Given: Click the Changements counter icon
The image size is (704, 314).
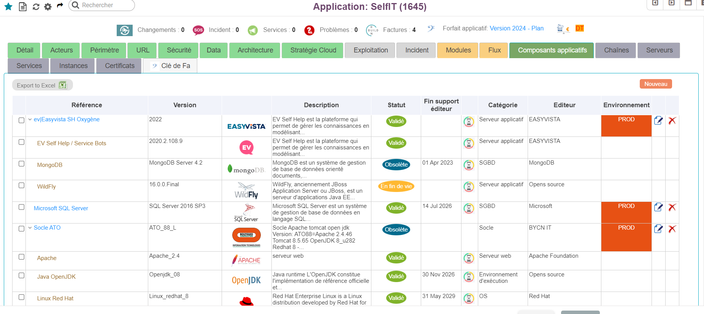Looking at the screenshot, I should (x=124, y=30).
